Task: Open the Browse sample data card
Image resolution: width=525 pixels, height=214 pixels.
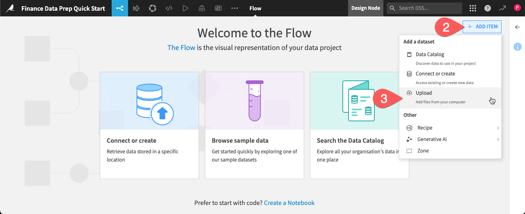Action: [254, 125]
